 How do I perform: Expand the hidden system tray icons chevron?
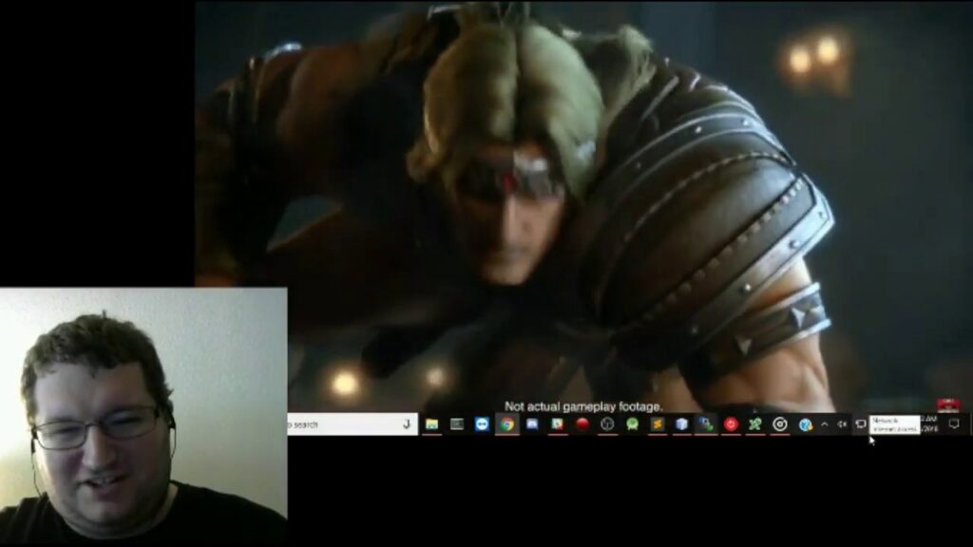[x=825, y=424]
